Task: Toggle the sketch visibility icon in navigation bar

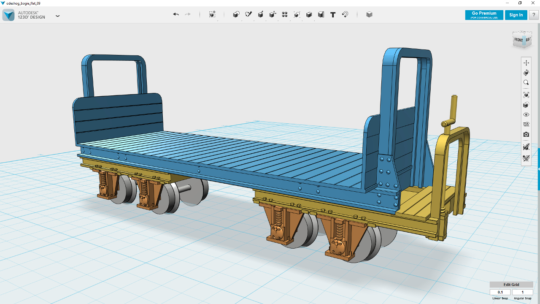Action: coord(526,158)
